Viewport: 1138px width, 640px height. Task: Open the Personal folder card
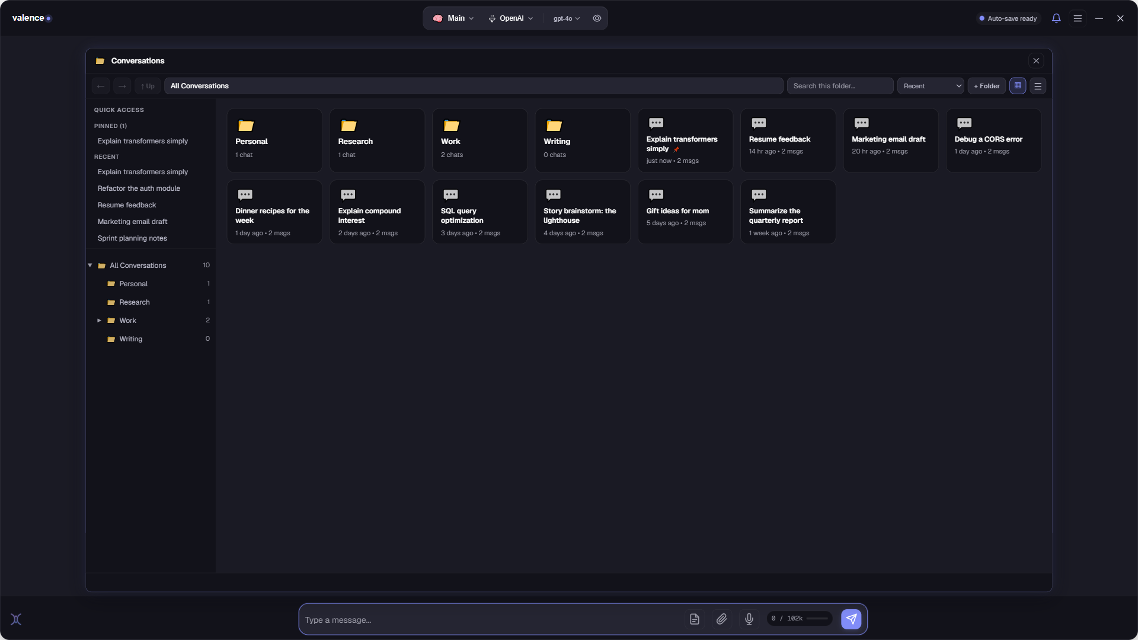(274, 140)
